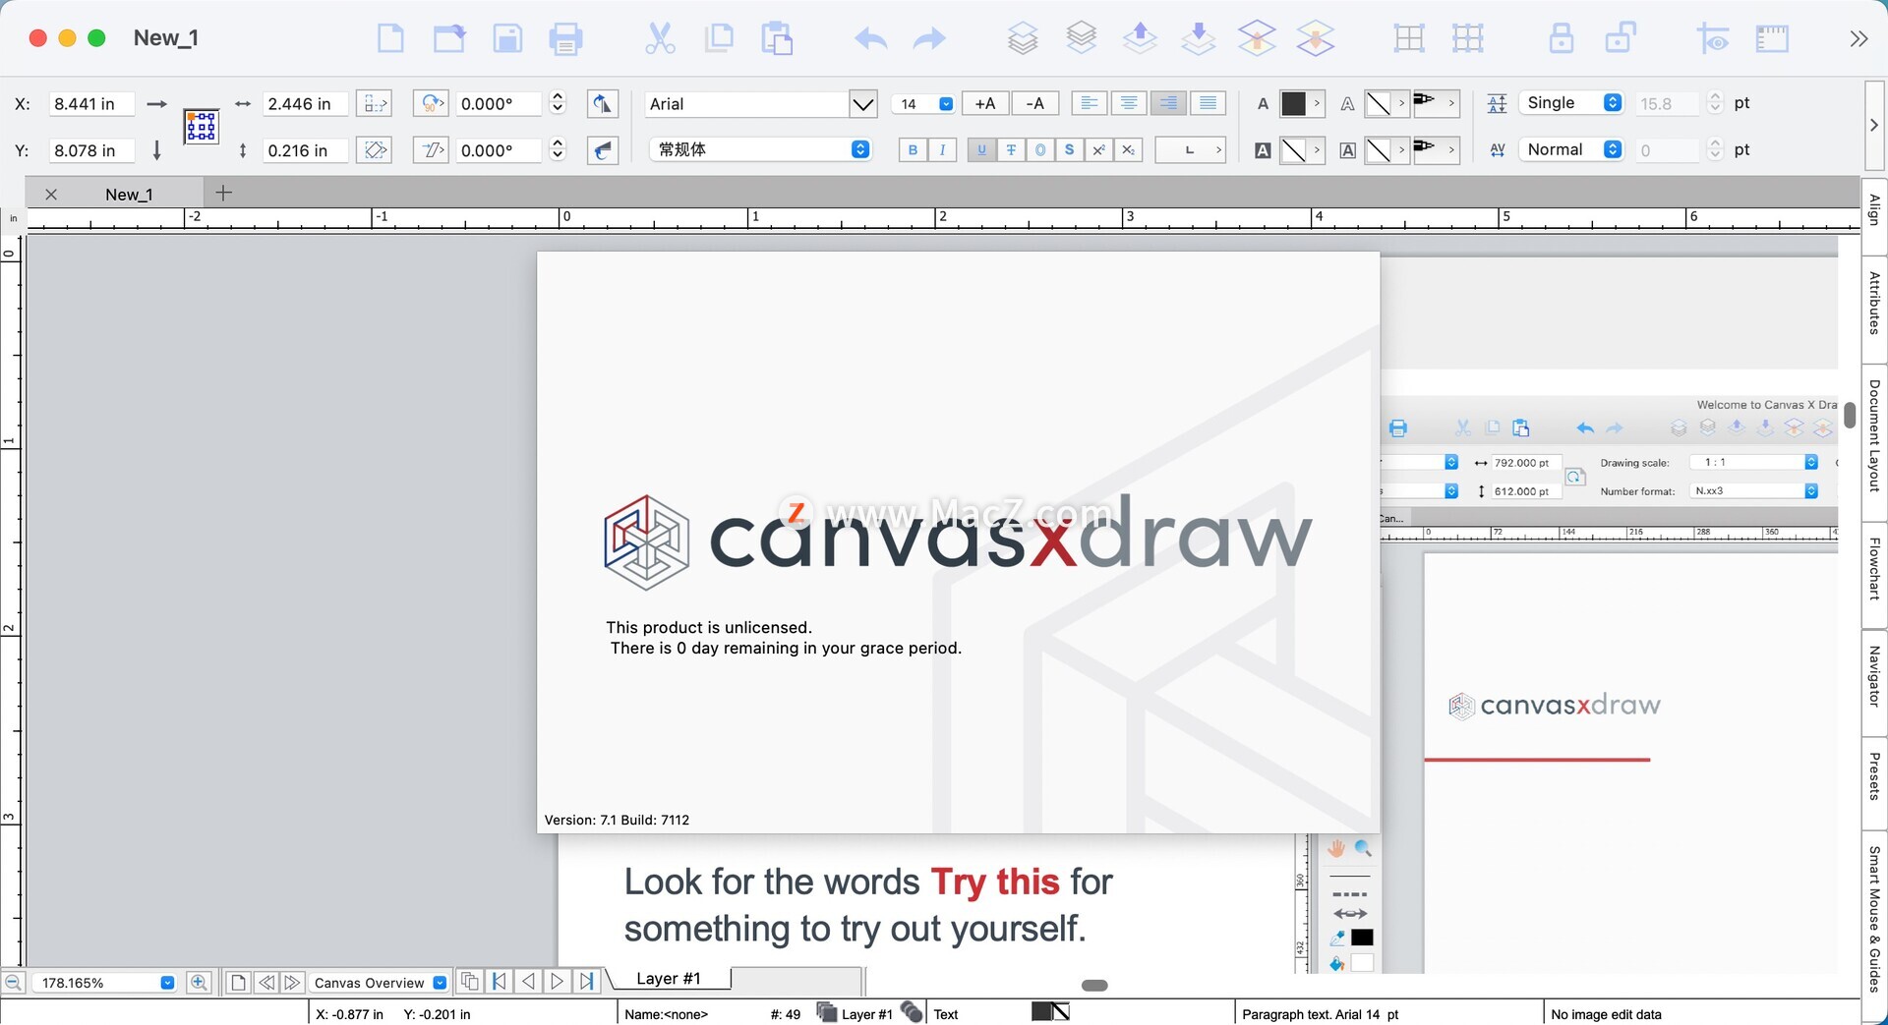The height and width of the screenshot is (1025, 1888).
Task: Select center text alignment
Action: [1128, 103]
